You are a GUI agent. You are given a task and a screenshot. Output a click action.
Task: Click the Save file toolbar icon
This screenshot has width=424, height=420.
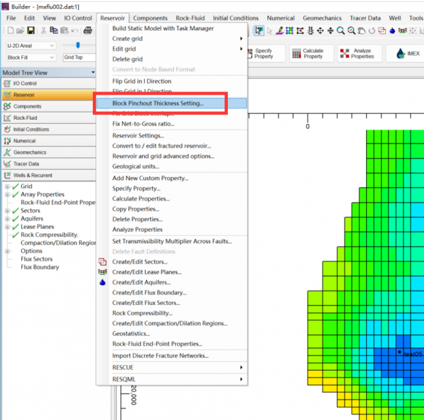(x=30, y=31)
